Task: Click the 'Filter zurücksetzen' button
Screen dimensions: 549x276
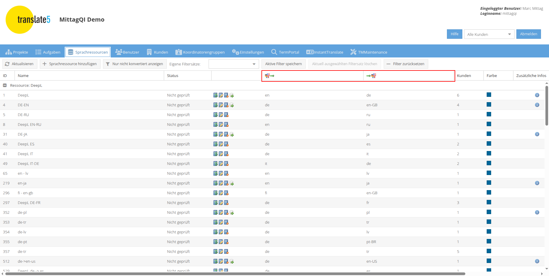Action: (406, 64)
